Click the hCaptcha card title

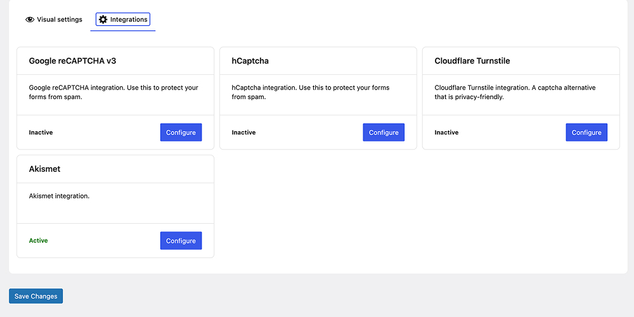point(250,61)
